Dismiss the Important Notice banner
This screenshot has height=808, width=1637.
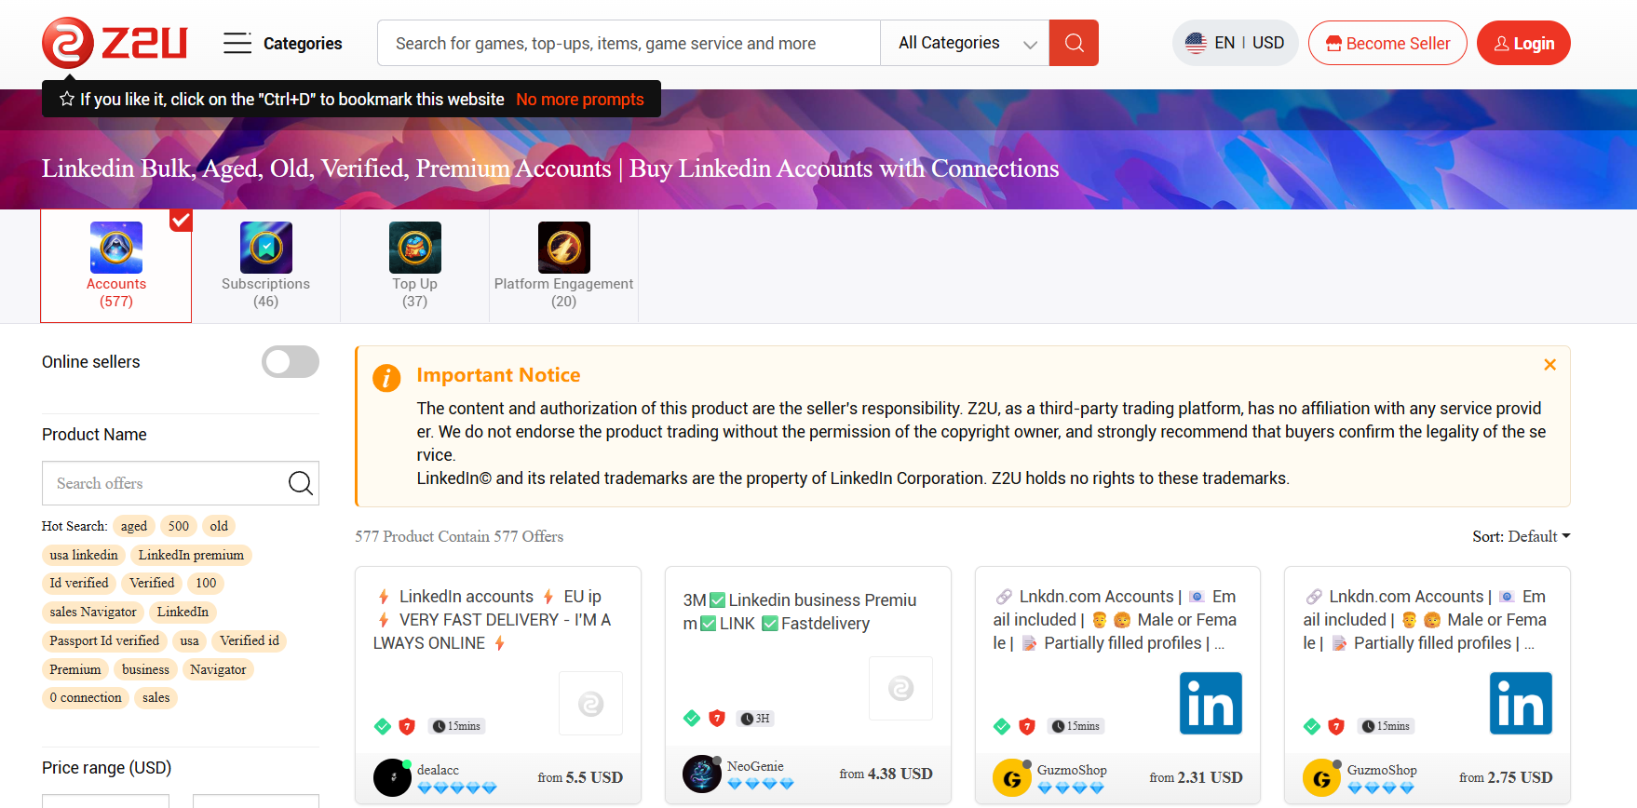pyautogui.click(x=1549, y=365)
